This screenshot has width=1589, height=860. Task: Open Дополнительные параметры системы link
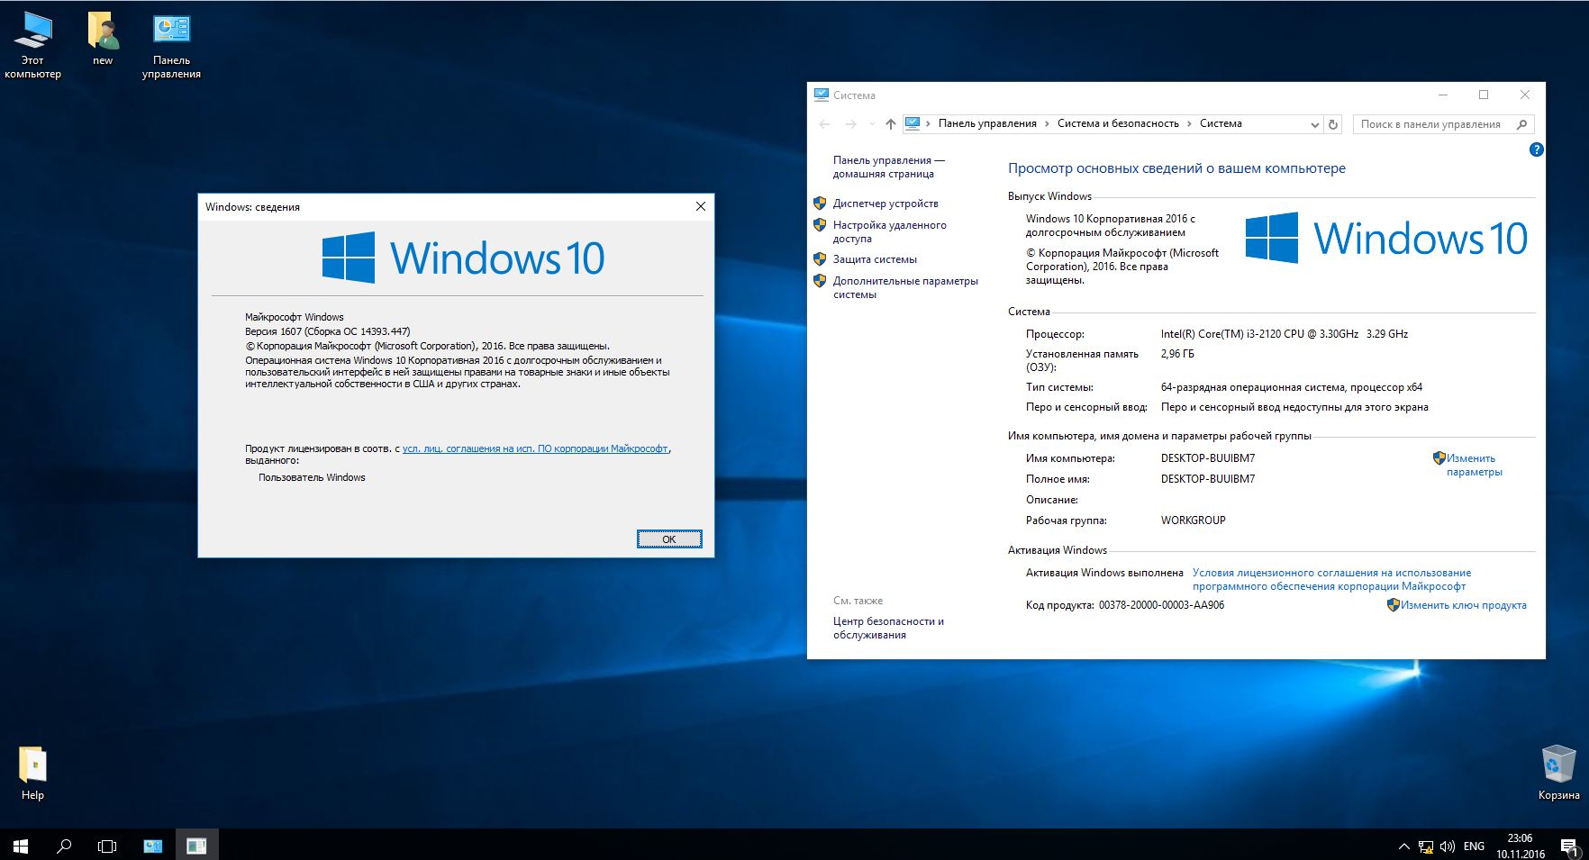point(905,287)
